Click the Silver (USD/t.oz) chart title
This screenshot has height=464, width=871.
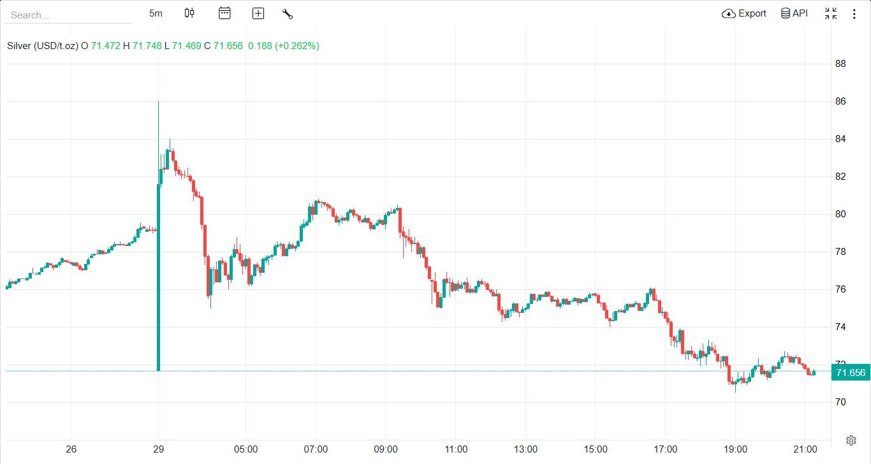43,46
